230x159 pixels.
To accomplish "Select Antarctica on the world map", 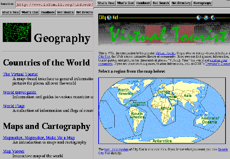I will click(x=162, y=141).
